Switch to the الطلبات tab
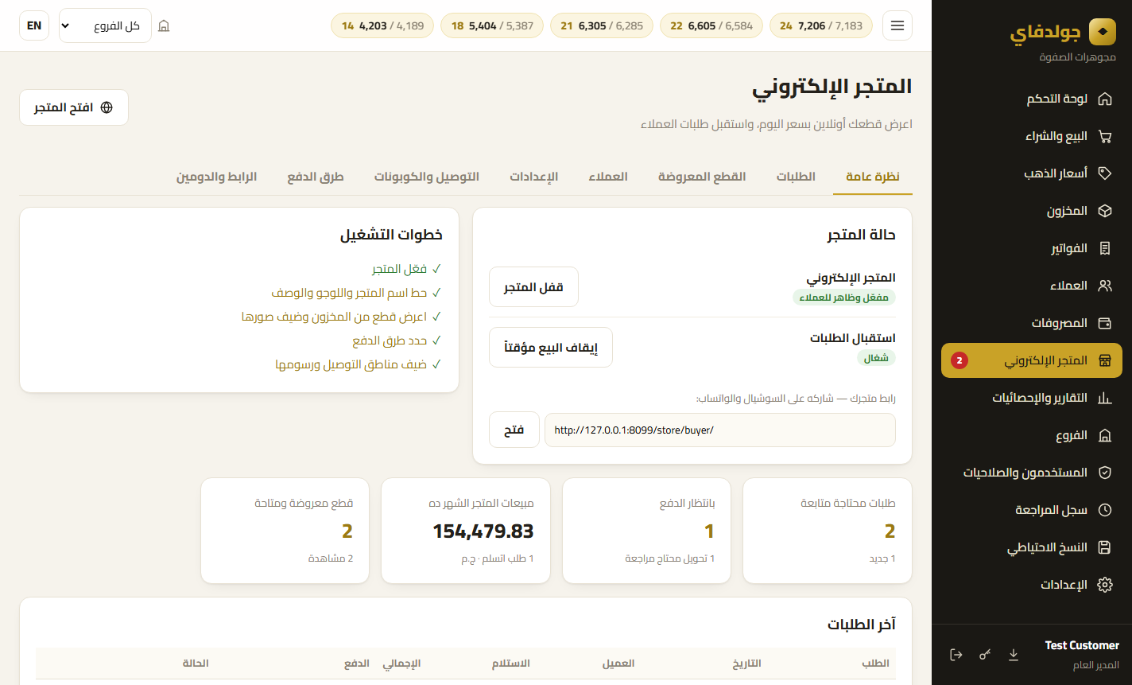1132x685 pixels. coord(796,176)
